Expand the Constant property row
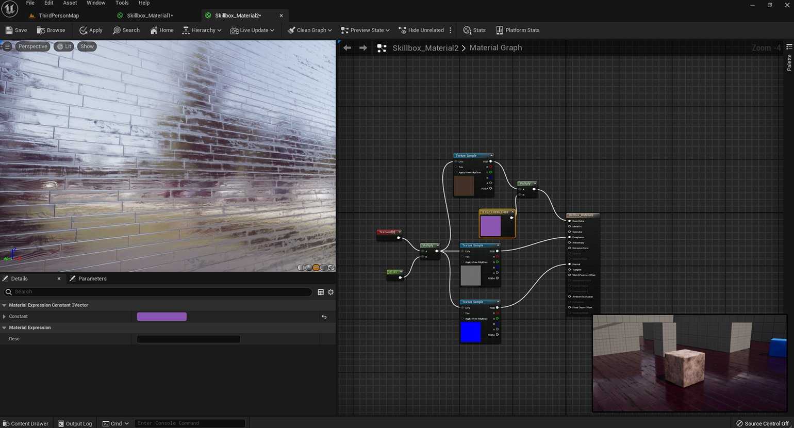This screenshot has height=428, width=794. pos(5,317)
